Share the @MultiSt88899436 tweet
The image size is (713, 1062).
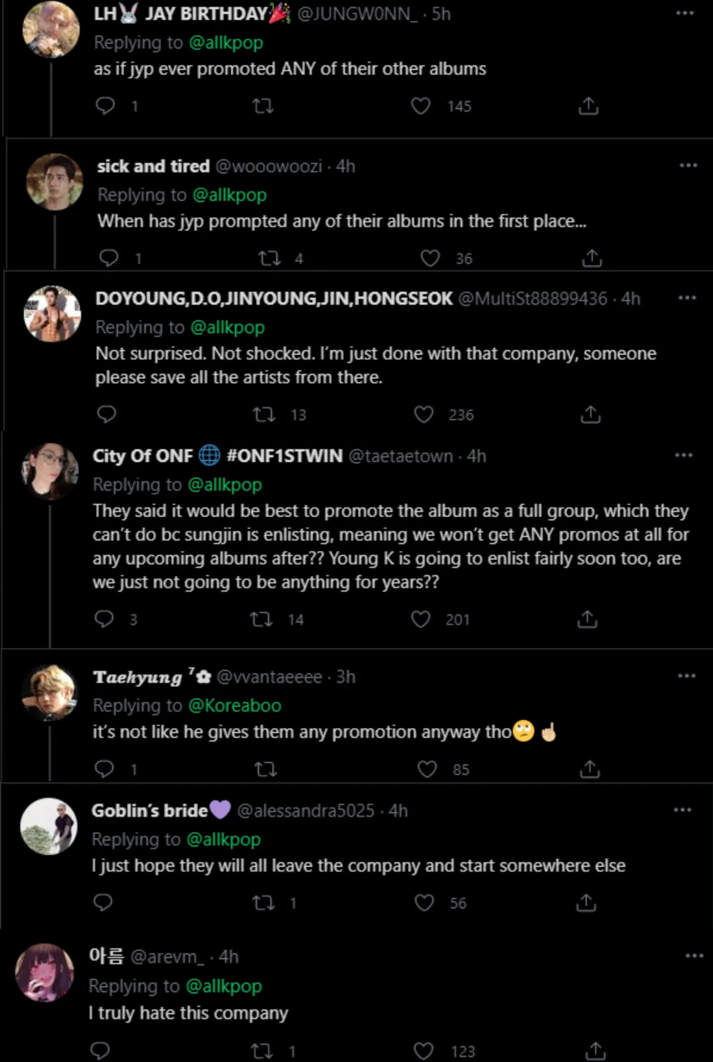590,415
